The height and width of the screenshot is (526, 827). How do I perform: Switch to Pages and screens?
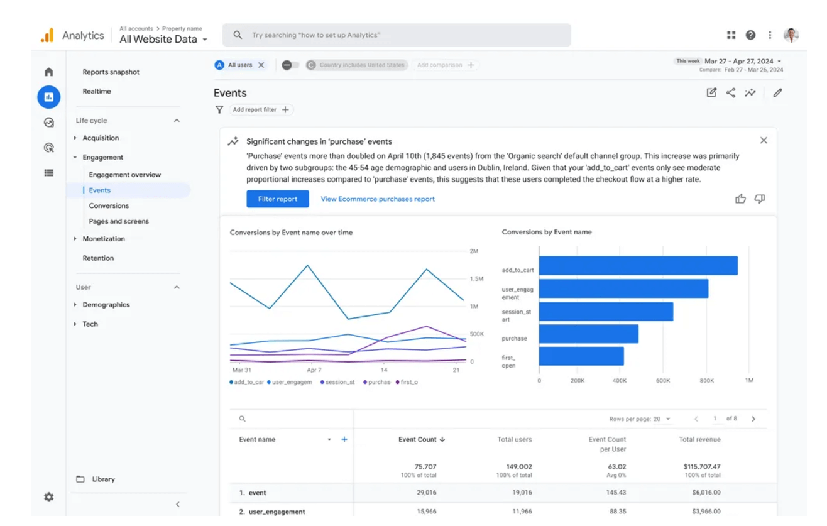(x=118, y=221)
